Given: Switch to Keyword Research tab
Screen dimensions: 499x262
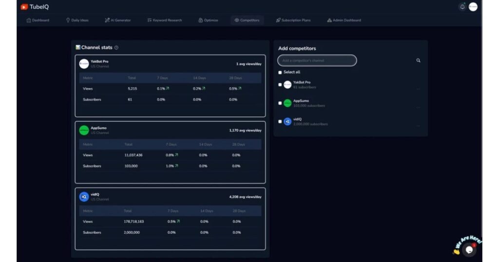Looking at the screenshot, I should 165,20.
